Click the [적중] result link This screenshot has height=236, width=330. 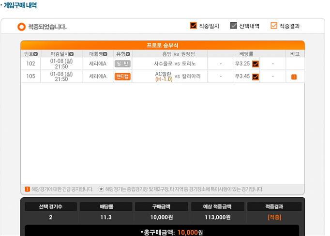click(274, 217)
